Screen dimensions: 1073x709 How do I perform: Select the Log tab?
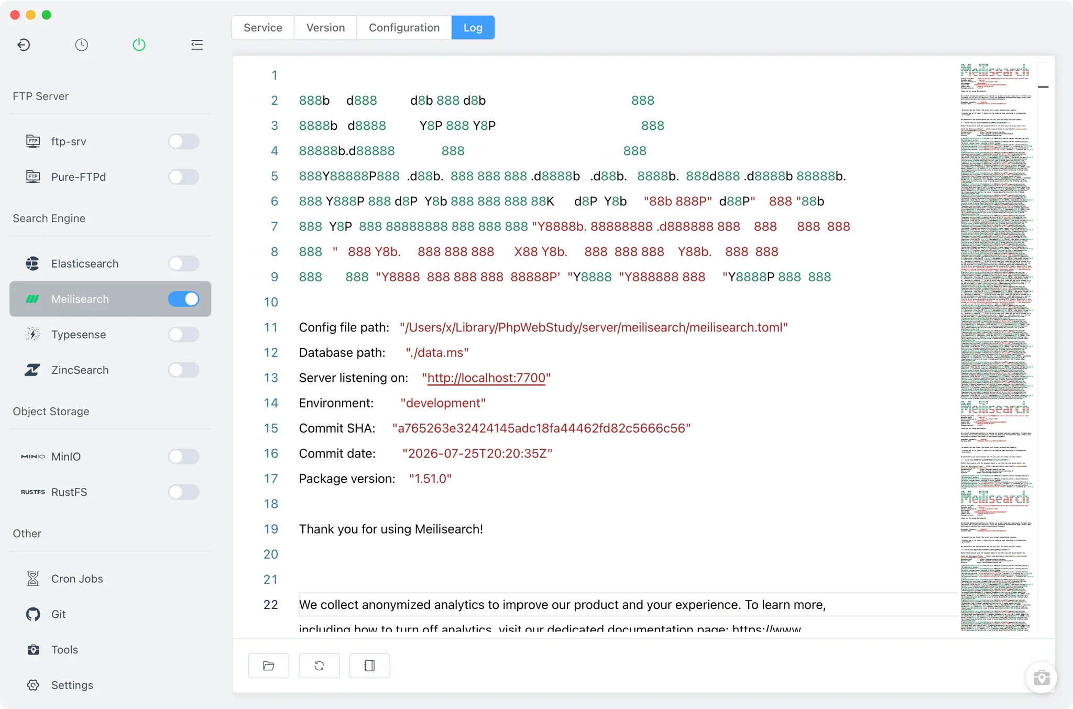coord(473,27)
